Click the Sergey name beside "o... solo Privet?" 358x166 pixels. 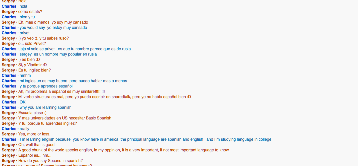(x=8, y=44)
